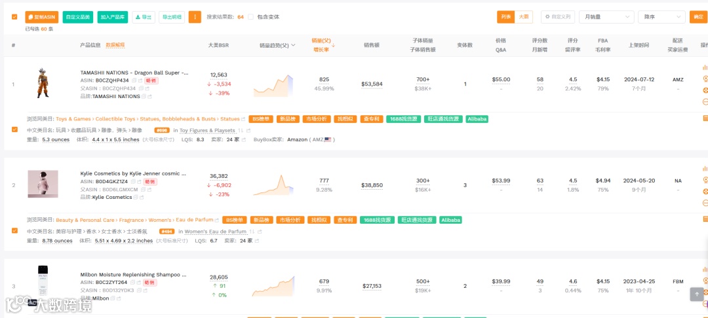Click the three-dot more options button
The image size is (708, 318).
(x=195, y=17)
